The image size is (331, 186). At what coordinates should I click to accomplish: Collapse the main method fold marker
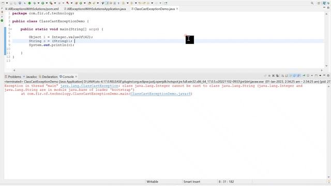[x=11, y=29]
